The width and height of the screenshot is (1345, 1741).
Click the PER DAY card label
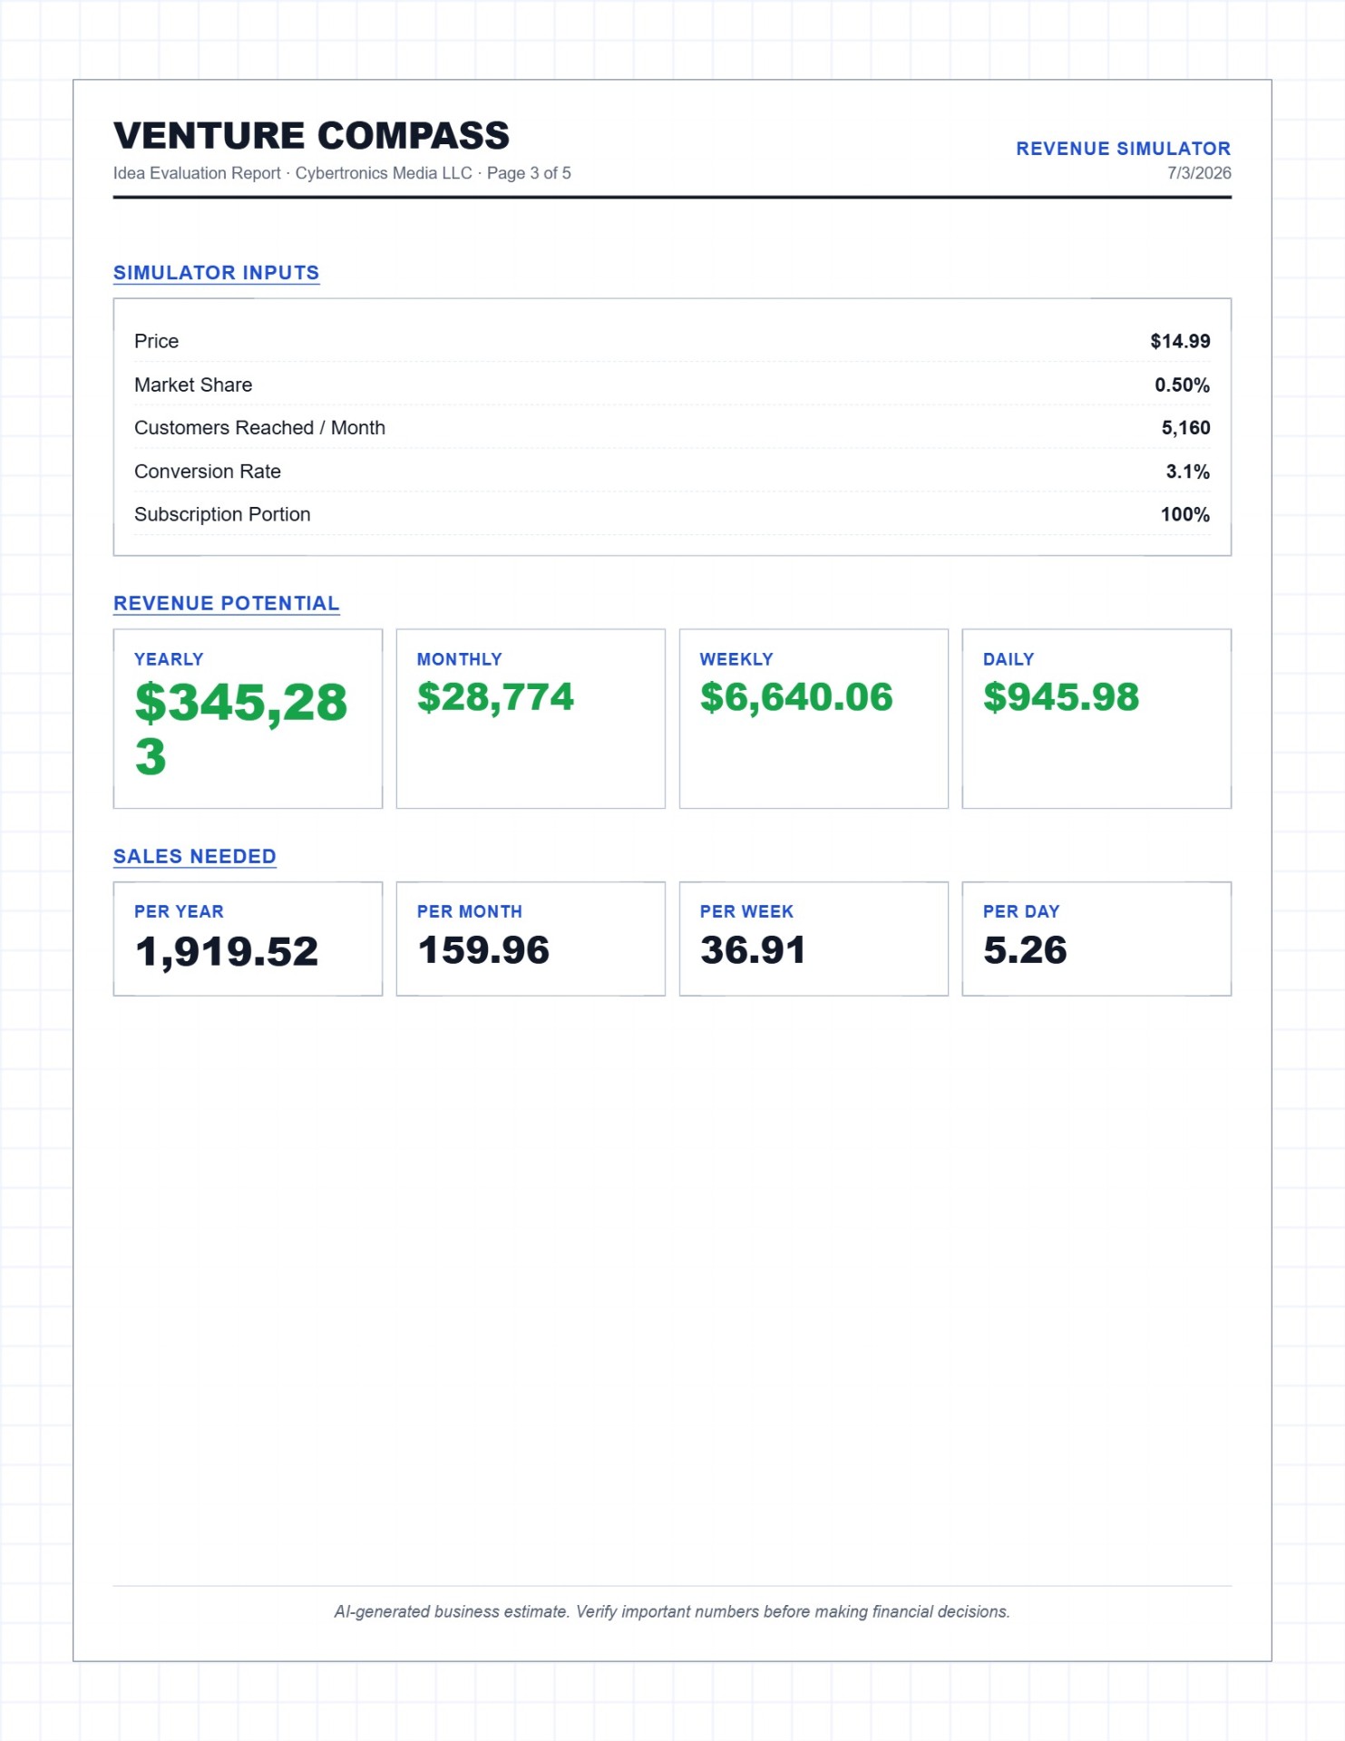tap(1021, 912)
